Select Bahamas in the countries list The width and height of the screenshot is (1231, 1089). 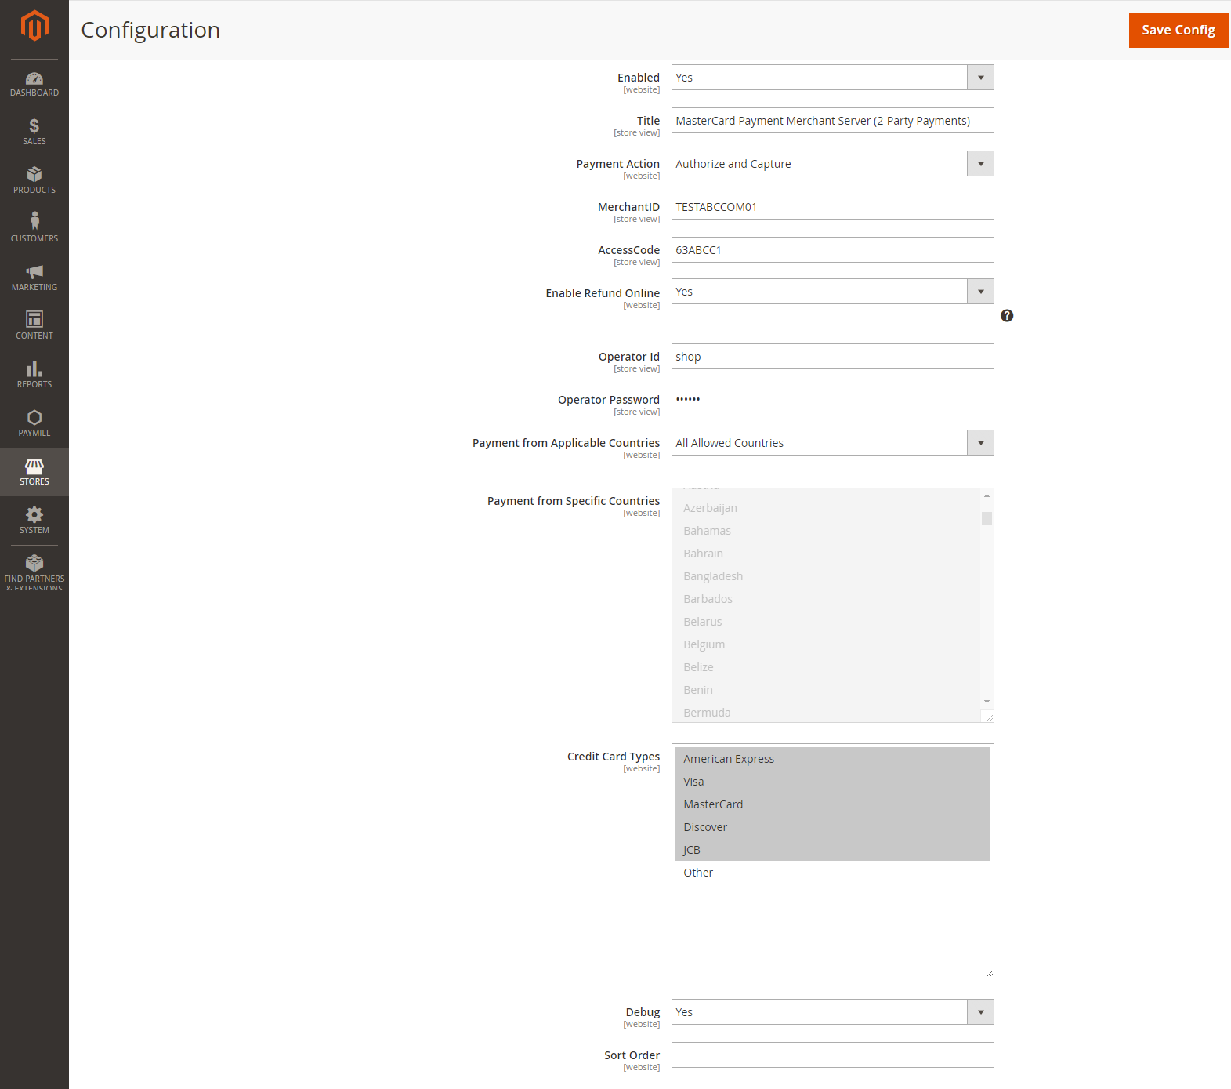pyautogui.click(x=827, y=531)
